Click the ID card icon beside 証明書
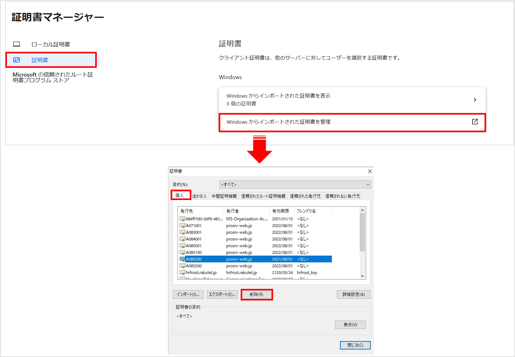Screen dimensions: 515x357 17,60
